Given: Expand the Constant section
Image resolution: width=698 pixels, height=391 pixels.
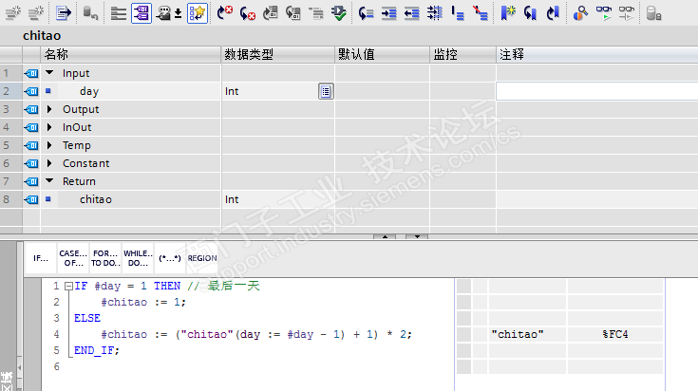Looking at the screenshot, I should pos(49,163).
